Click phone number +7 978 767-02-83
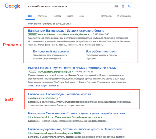 (x=84, y=72)
